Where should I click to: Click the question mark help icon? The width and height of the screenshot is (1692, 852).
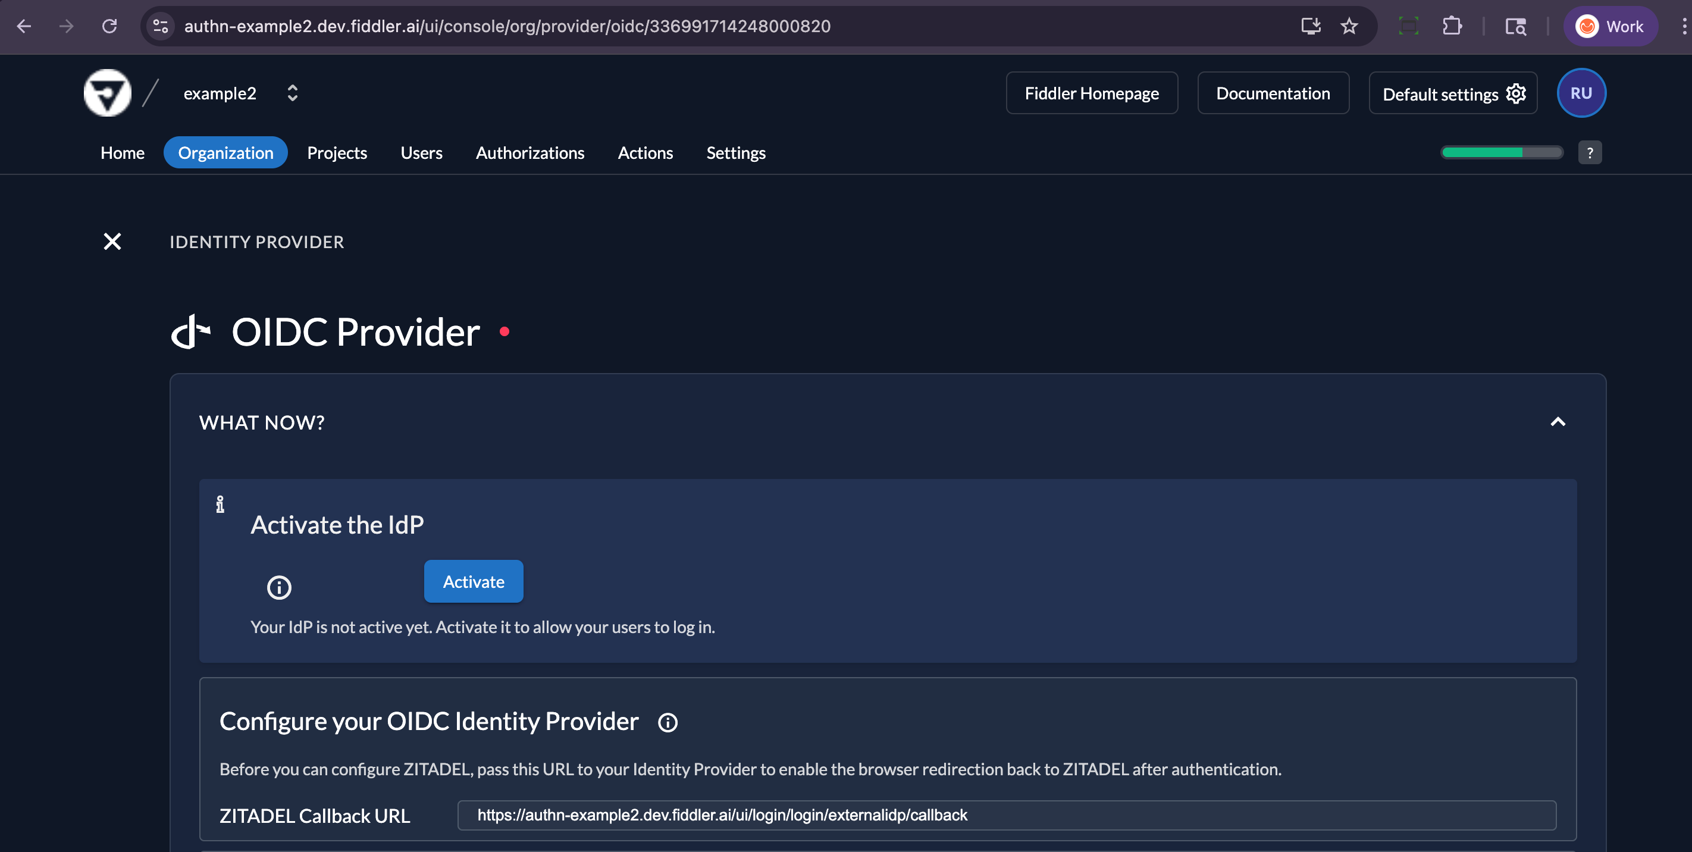point(1590,152)
